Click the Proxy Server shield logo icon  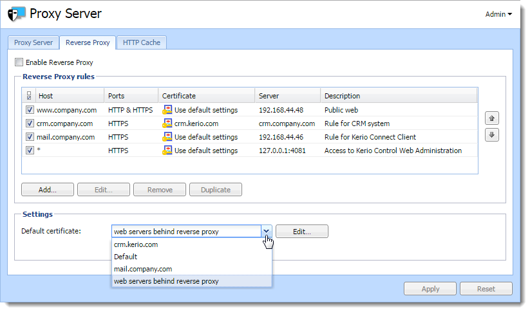tap(17, 14)
